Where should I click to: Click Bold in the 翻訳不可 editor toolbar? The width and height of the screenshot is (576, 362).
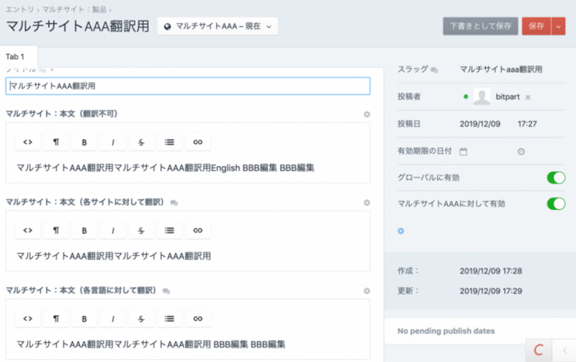coord(84,142)
